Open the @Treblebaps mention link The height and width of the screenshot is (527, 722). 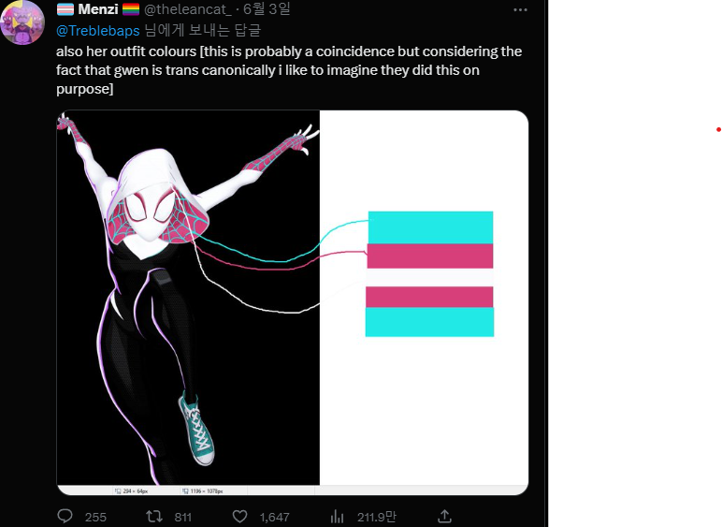(x=97, y=31)
